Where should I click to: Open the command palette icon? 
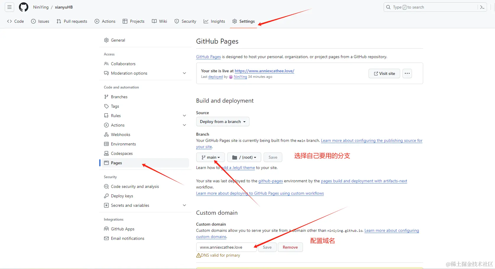click(482, 7)
